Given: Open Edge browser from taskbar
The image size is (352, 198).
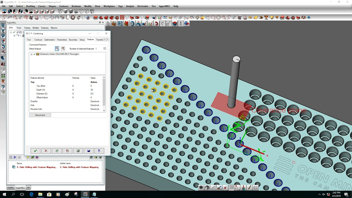Looking at the screenshot, I should click(x=31, y=194).
